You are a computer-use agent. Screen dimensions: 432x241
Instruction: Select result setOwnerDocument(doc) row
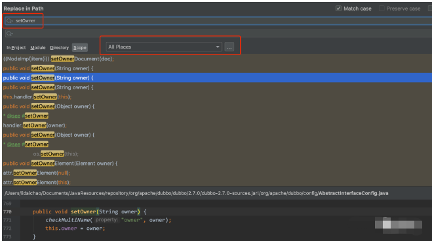coord(217,59)
